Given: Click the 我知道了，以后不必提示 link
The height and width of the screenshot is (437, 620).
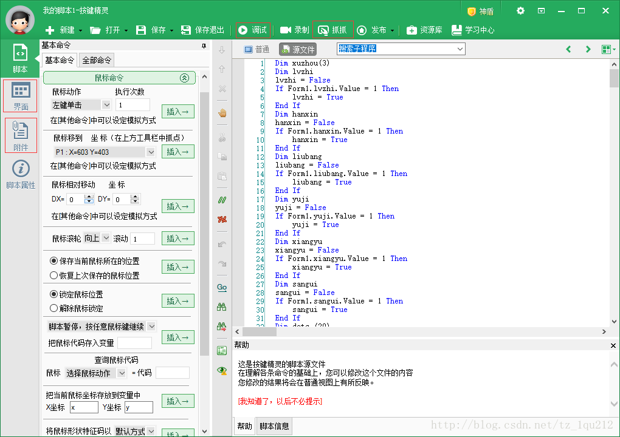Looking at the screenshot, I should [280, 401].
